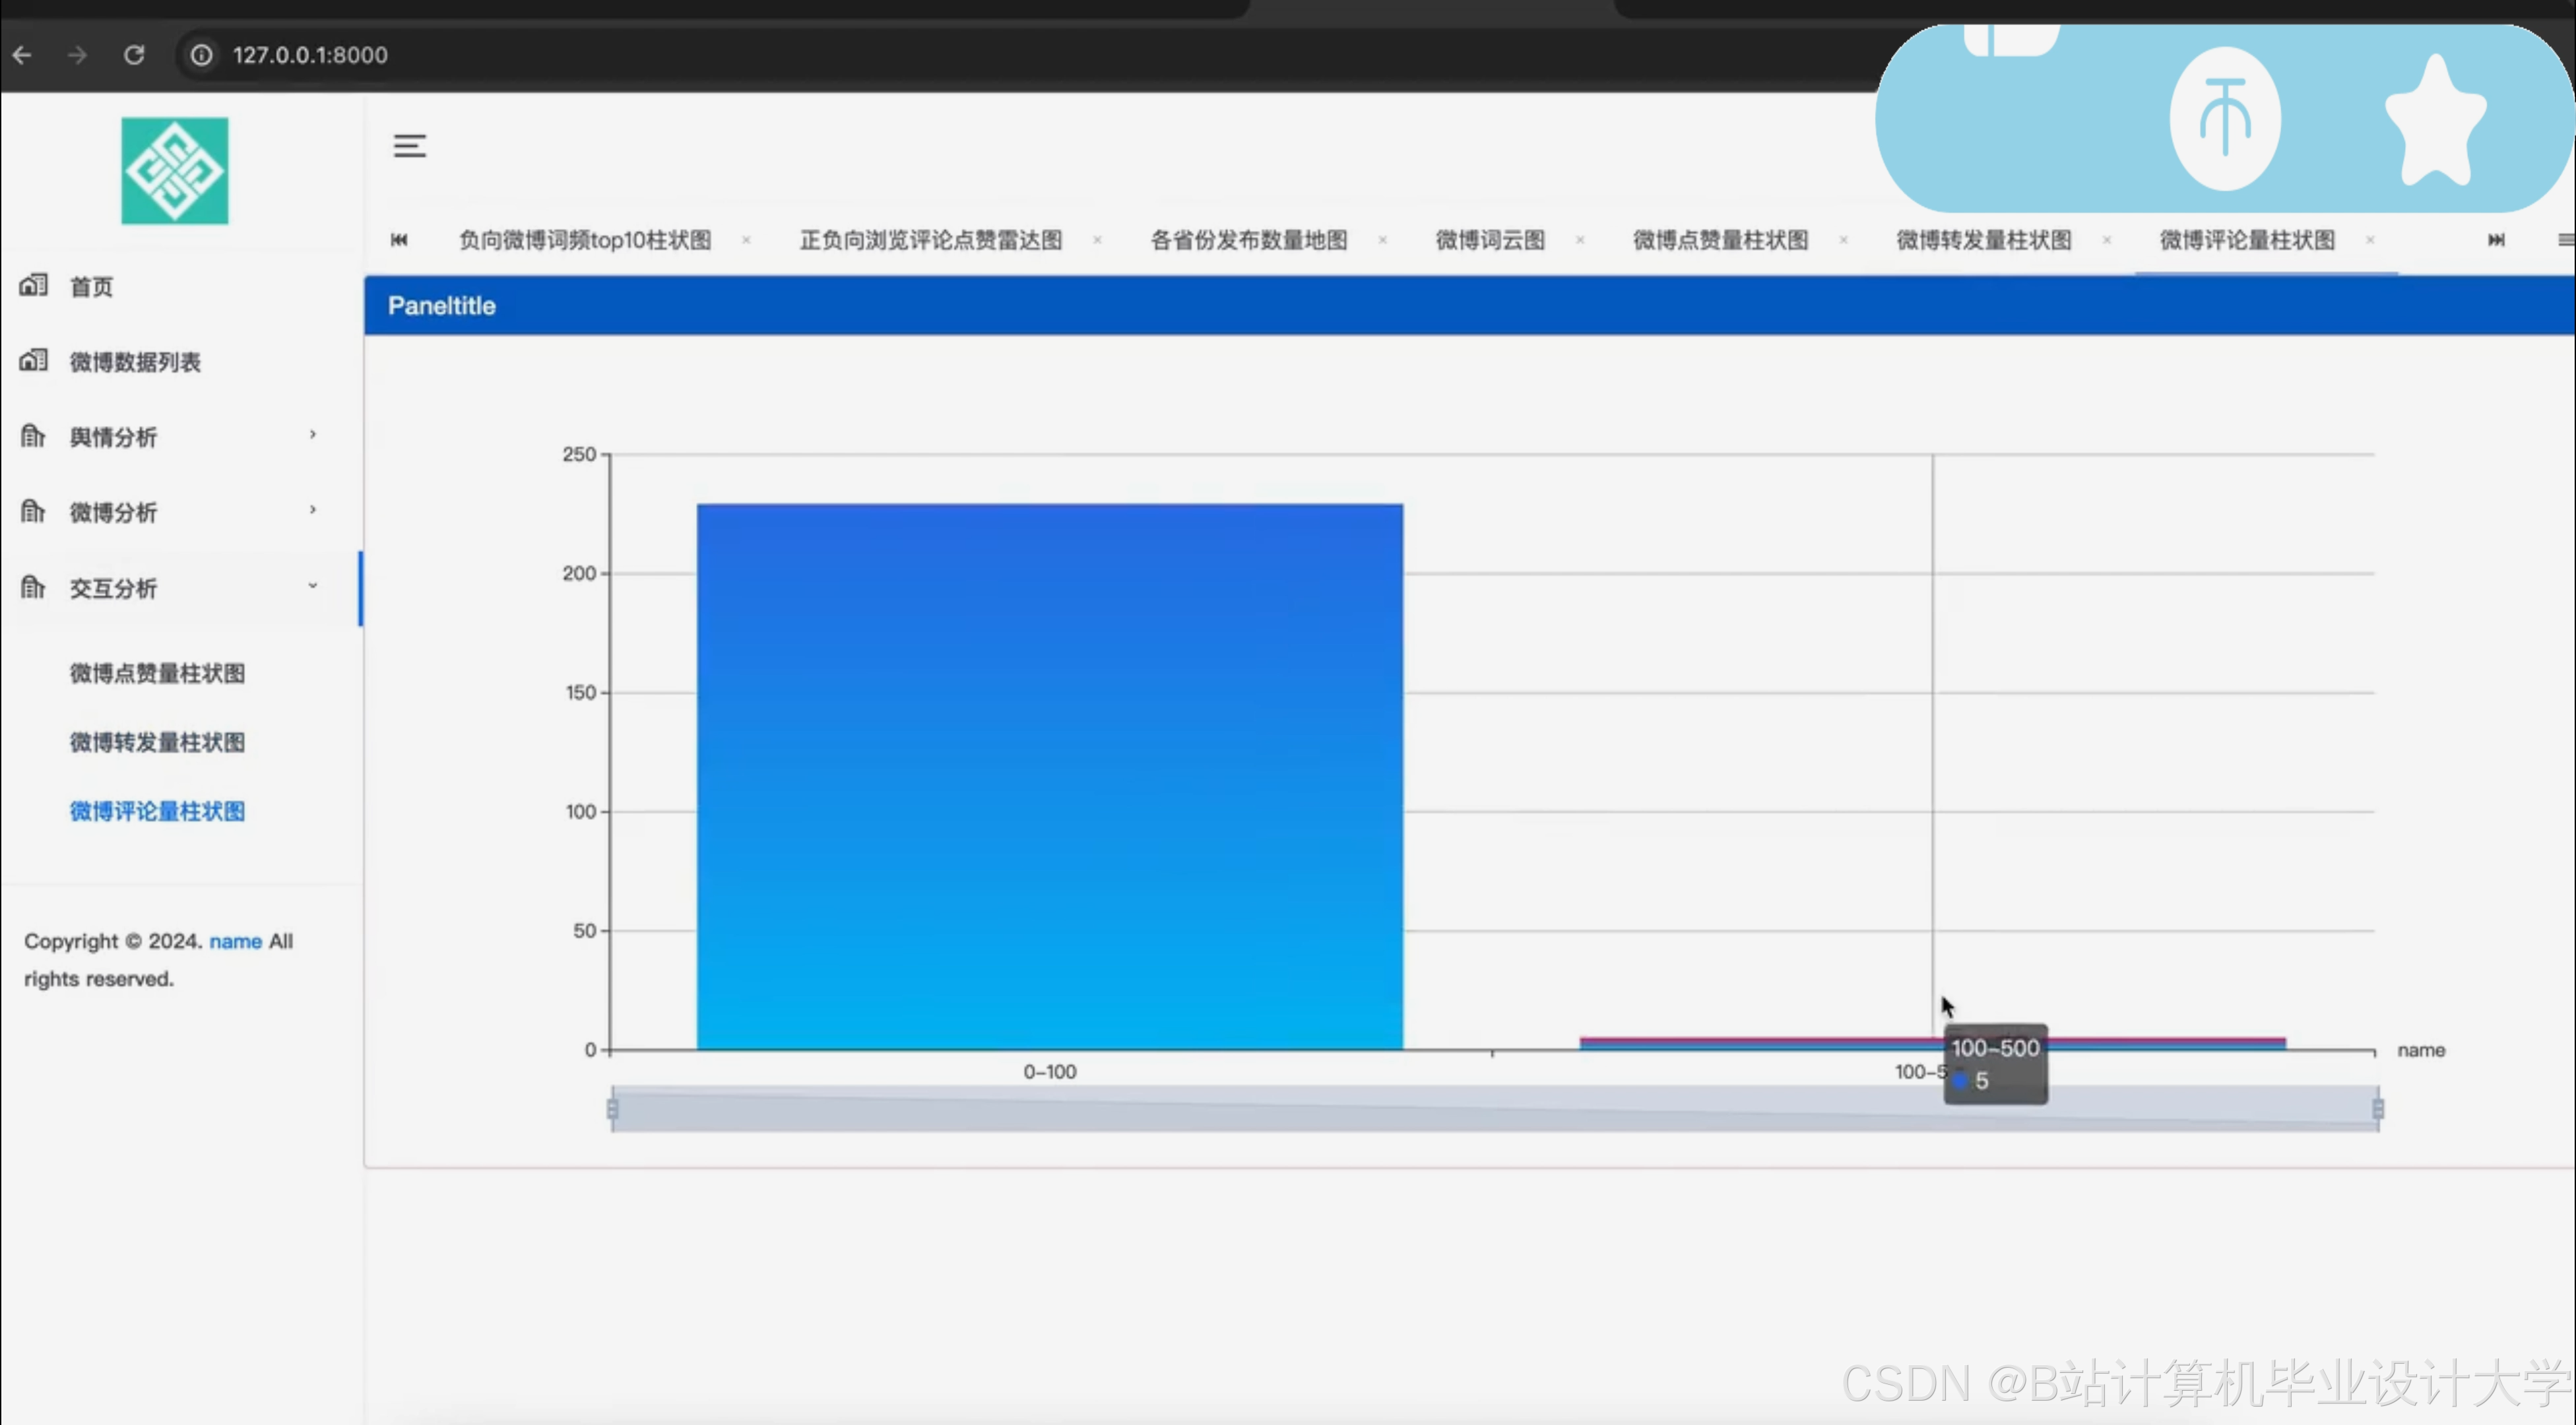Click the scroll-tabs-left icon
2576x1425 pixels.
click(x=399, y=240)
